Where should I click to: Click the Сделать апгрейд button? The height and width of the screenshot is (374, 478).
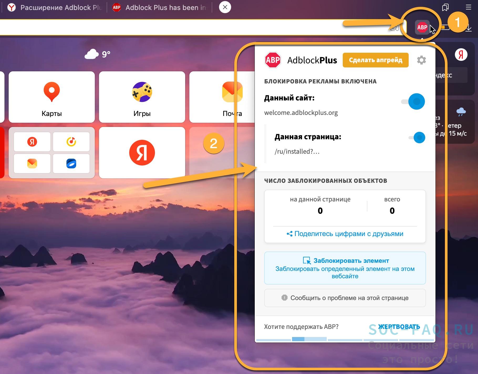point(376,60)
